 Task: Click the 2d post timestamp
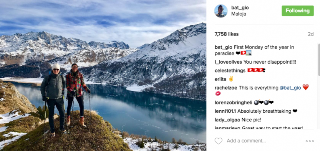(311, 34)
